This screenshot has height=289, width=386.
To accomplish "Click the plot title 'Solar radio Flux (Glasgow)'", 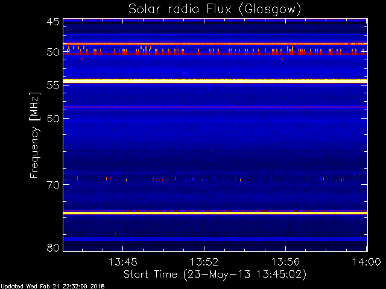I will coord(215,10).
